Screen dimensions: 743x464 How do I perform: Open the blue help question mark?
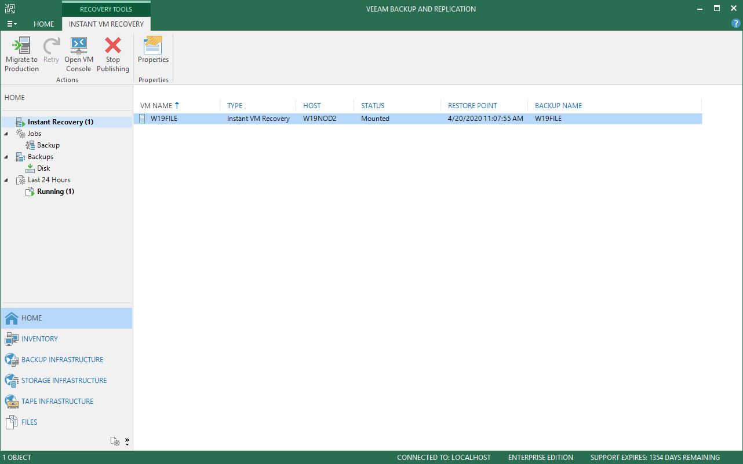[x=736, y=24]
